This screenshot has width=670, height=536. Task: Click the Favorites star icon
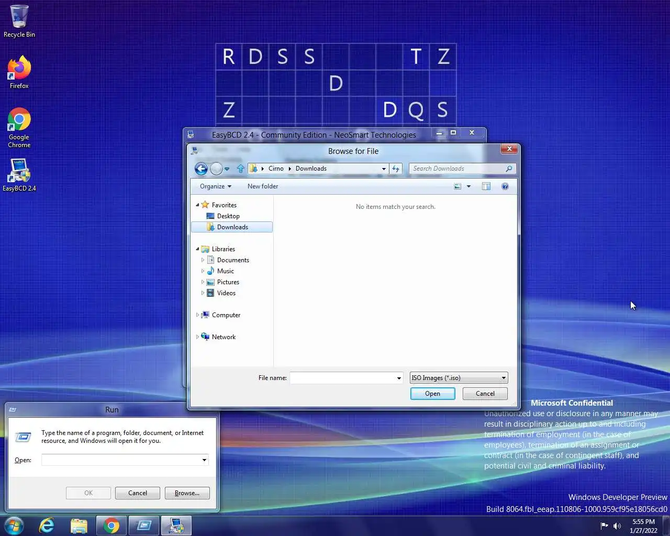205,205
